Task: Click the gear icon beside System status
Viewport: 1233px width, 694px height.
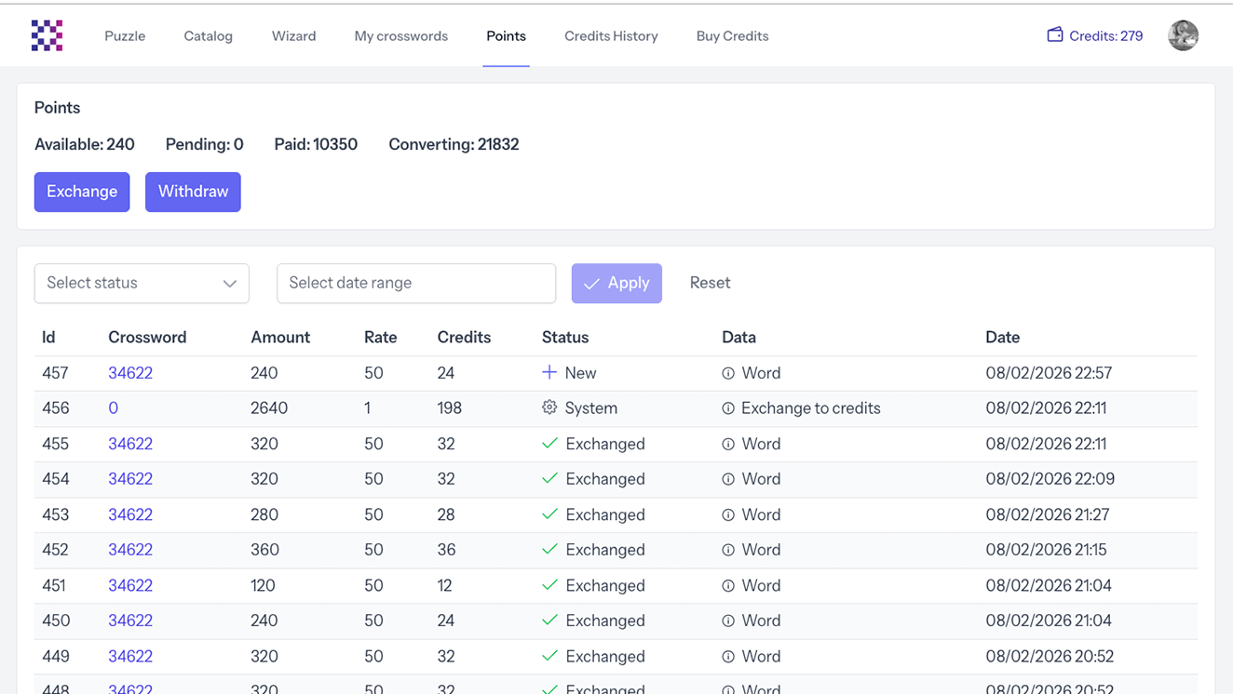Action: coord(548,407)
